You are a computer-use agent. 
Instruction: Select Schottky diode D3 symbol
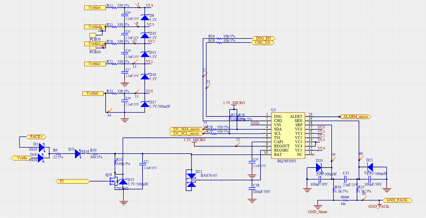tap(42, 147)
